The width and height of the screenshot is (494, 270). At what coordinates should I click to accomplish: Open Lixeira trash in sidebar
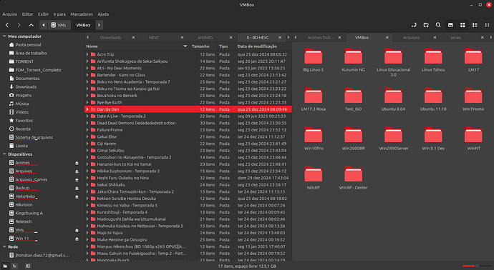pyautogui.click(x=21, y=146)
